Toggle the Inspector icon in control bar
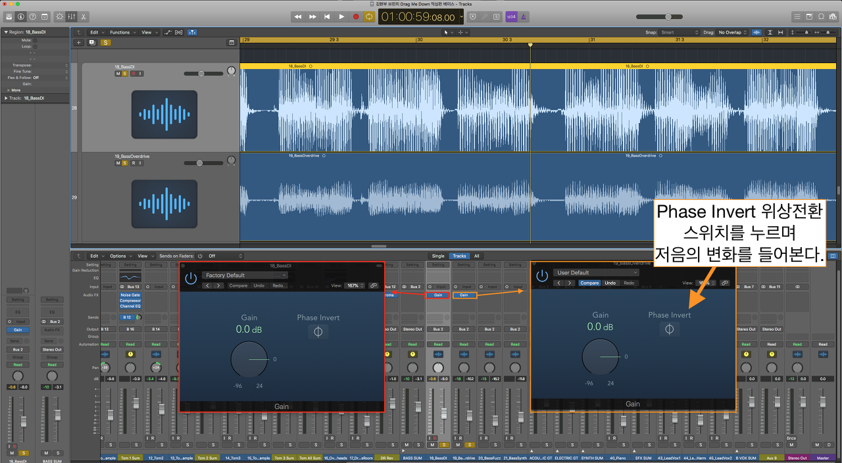The height and width of the screenshot is (463, 842). [21, 16]
